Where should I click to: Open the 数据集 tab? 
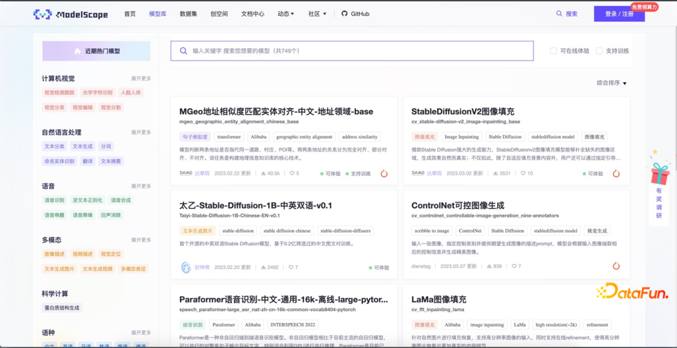pyautogui.click(x=188, y=14)
